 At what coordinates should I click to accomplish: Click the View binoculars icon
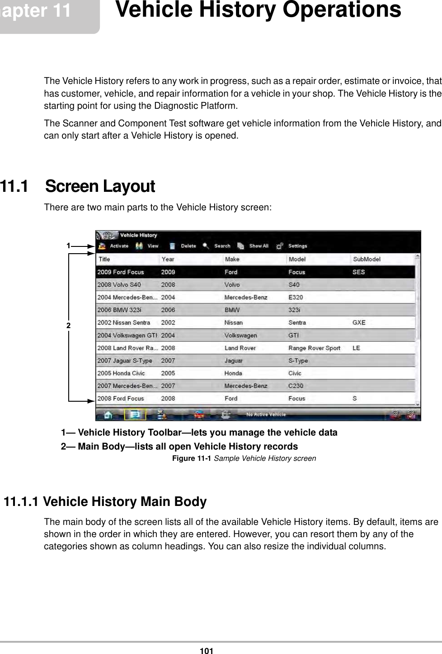pos(140,246)
